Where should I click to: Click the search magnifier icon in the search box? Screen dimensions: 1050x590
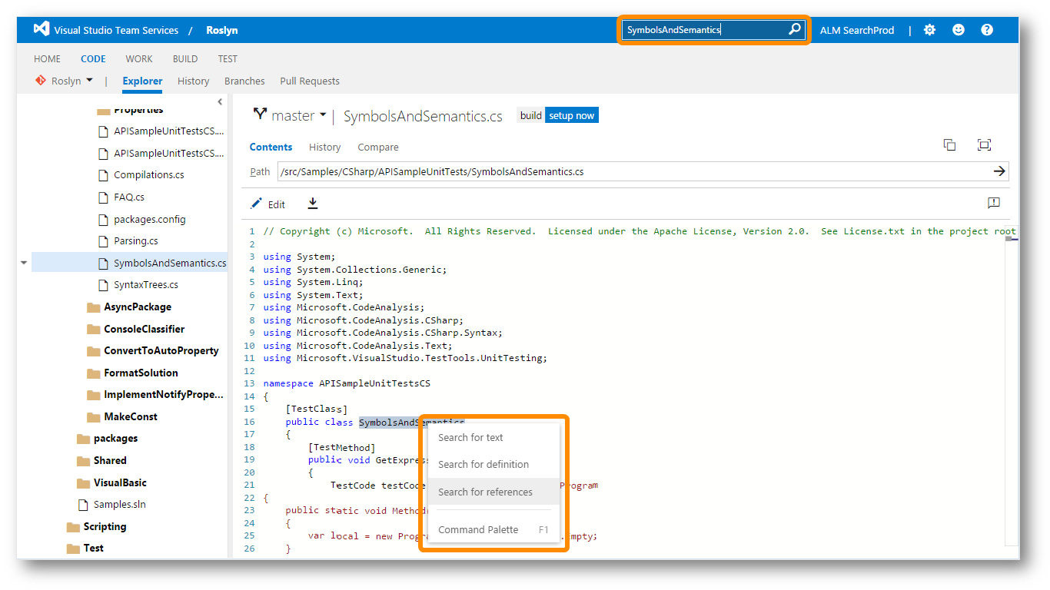click(x=795, y=29)
